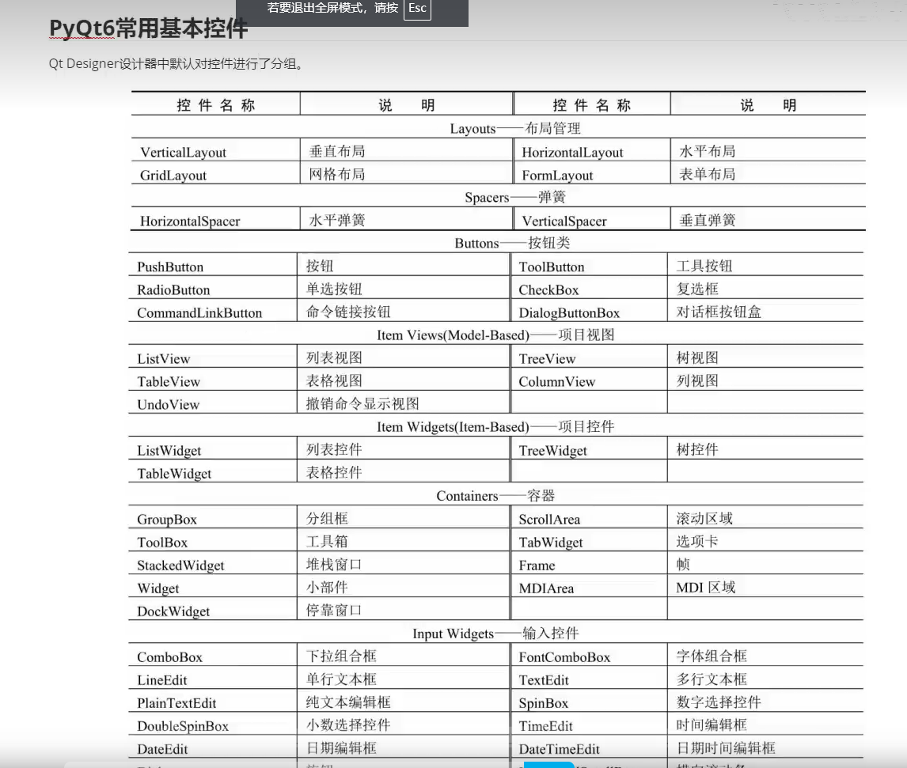This screenshot has height=768, width=907.
Task: Click the Esc key hint in fullscreen banner
Action: (x=417, y=9)
